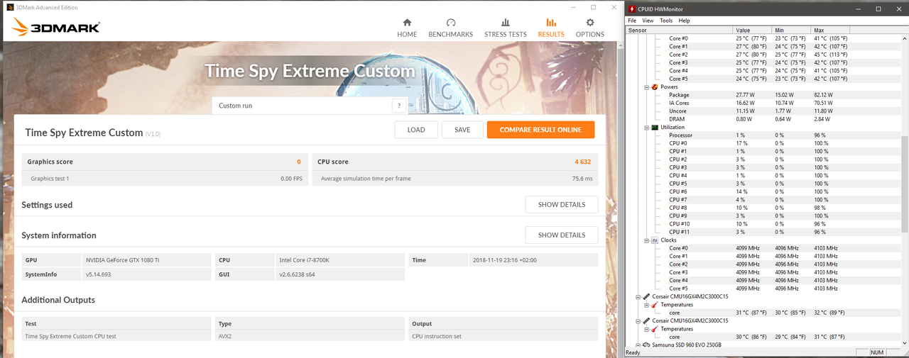This screenshot has width=909, height=358.
Task: Show details for System information
Action: pos(562,235)
